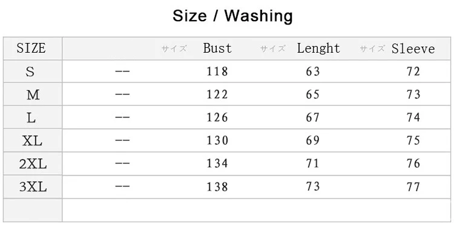The image size is (454, 230).
Task: Click sleeve value 72
Action: [413, 71]
